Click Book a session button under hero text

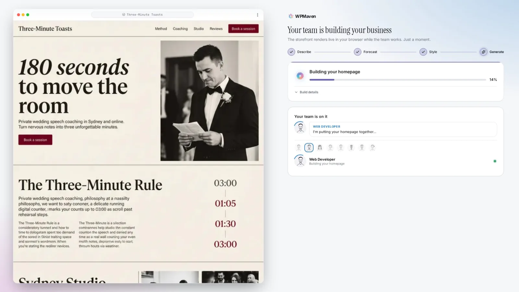pyautogui.click(x=35, y=140)
